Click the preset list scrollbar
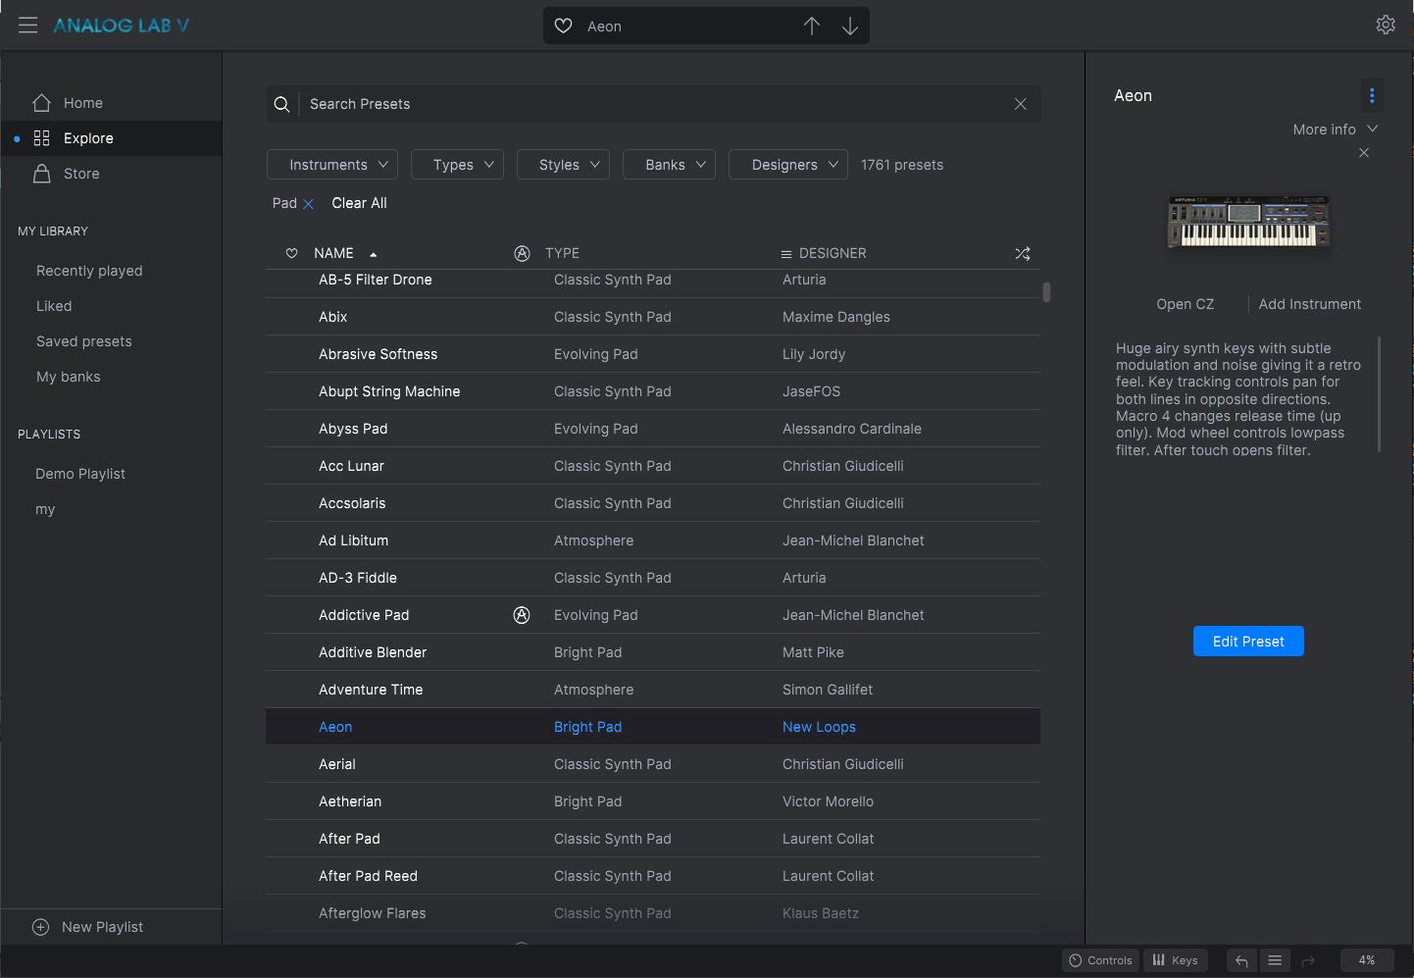The height and width of the screenshot is (978, 1414). pyautogui.click(x=1046, y=292)
